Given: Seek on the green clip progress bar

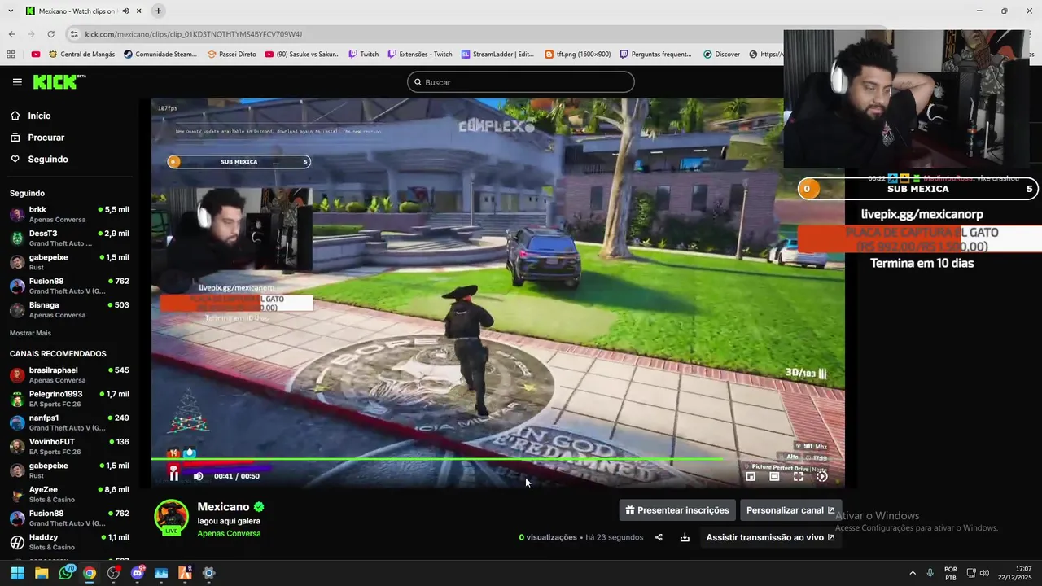Looking at the screenshot, I should (x=497, y=459).
